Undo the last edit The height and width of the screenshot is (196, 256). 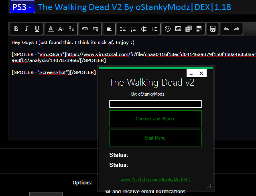(x=226, y=29)
